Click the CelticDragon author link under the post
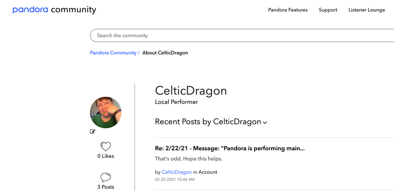Image resolution: width=394 pixels, height=191 pixels. click(x=176, y=172)
